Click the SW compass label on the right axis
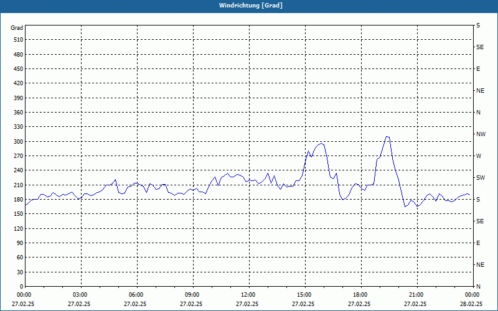Image resolution: width=498 pixels, height=311 pixels. click(481, 178)
